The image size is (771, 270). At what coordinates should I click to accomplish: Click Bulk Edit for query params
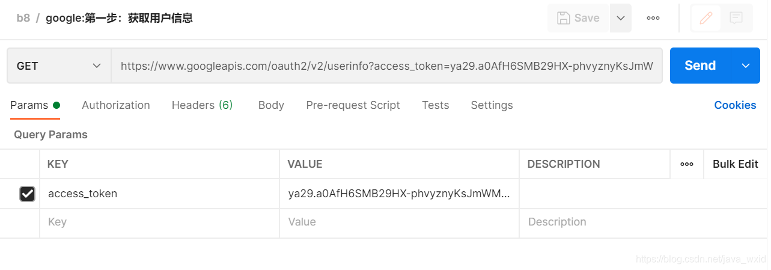coord(735,164)
